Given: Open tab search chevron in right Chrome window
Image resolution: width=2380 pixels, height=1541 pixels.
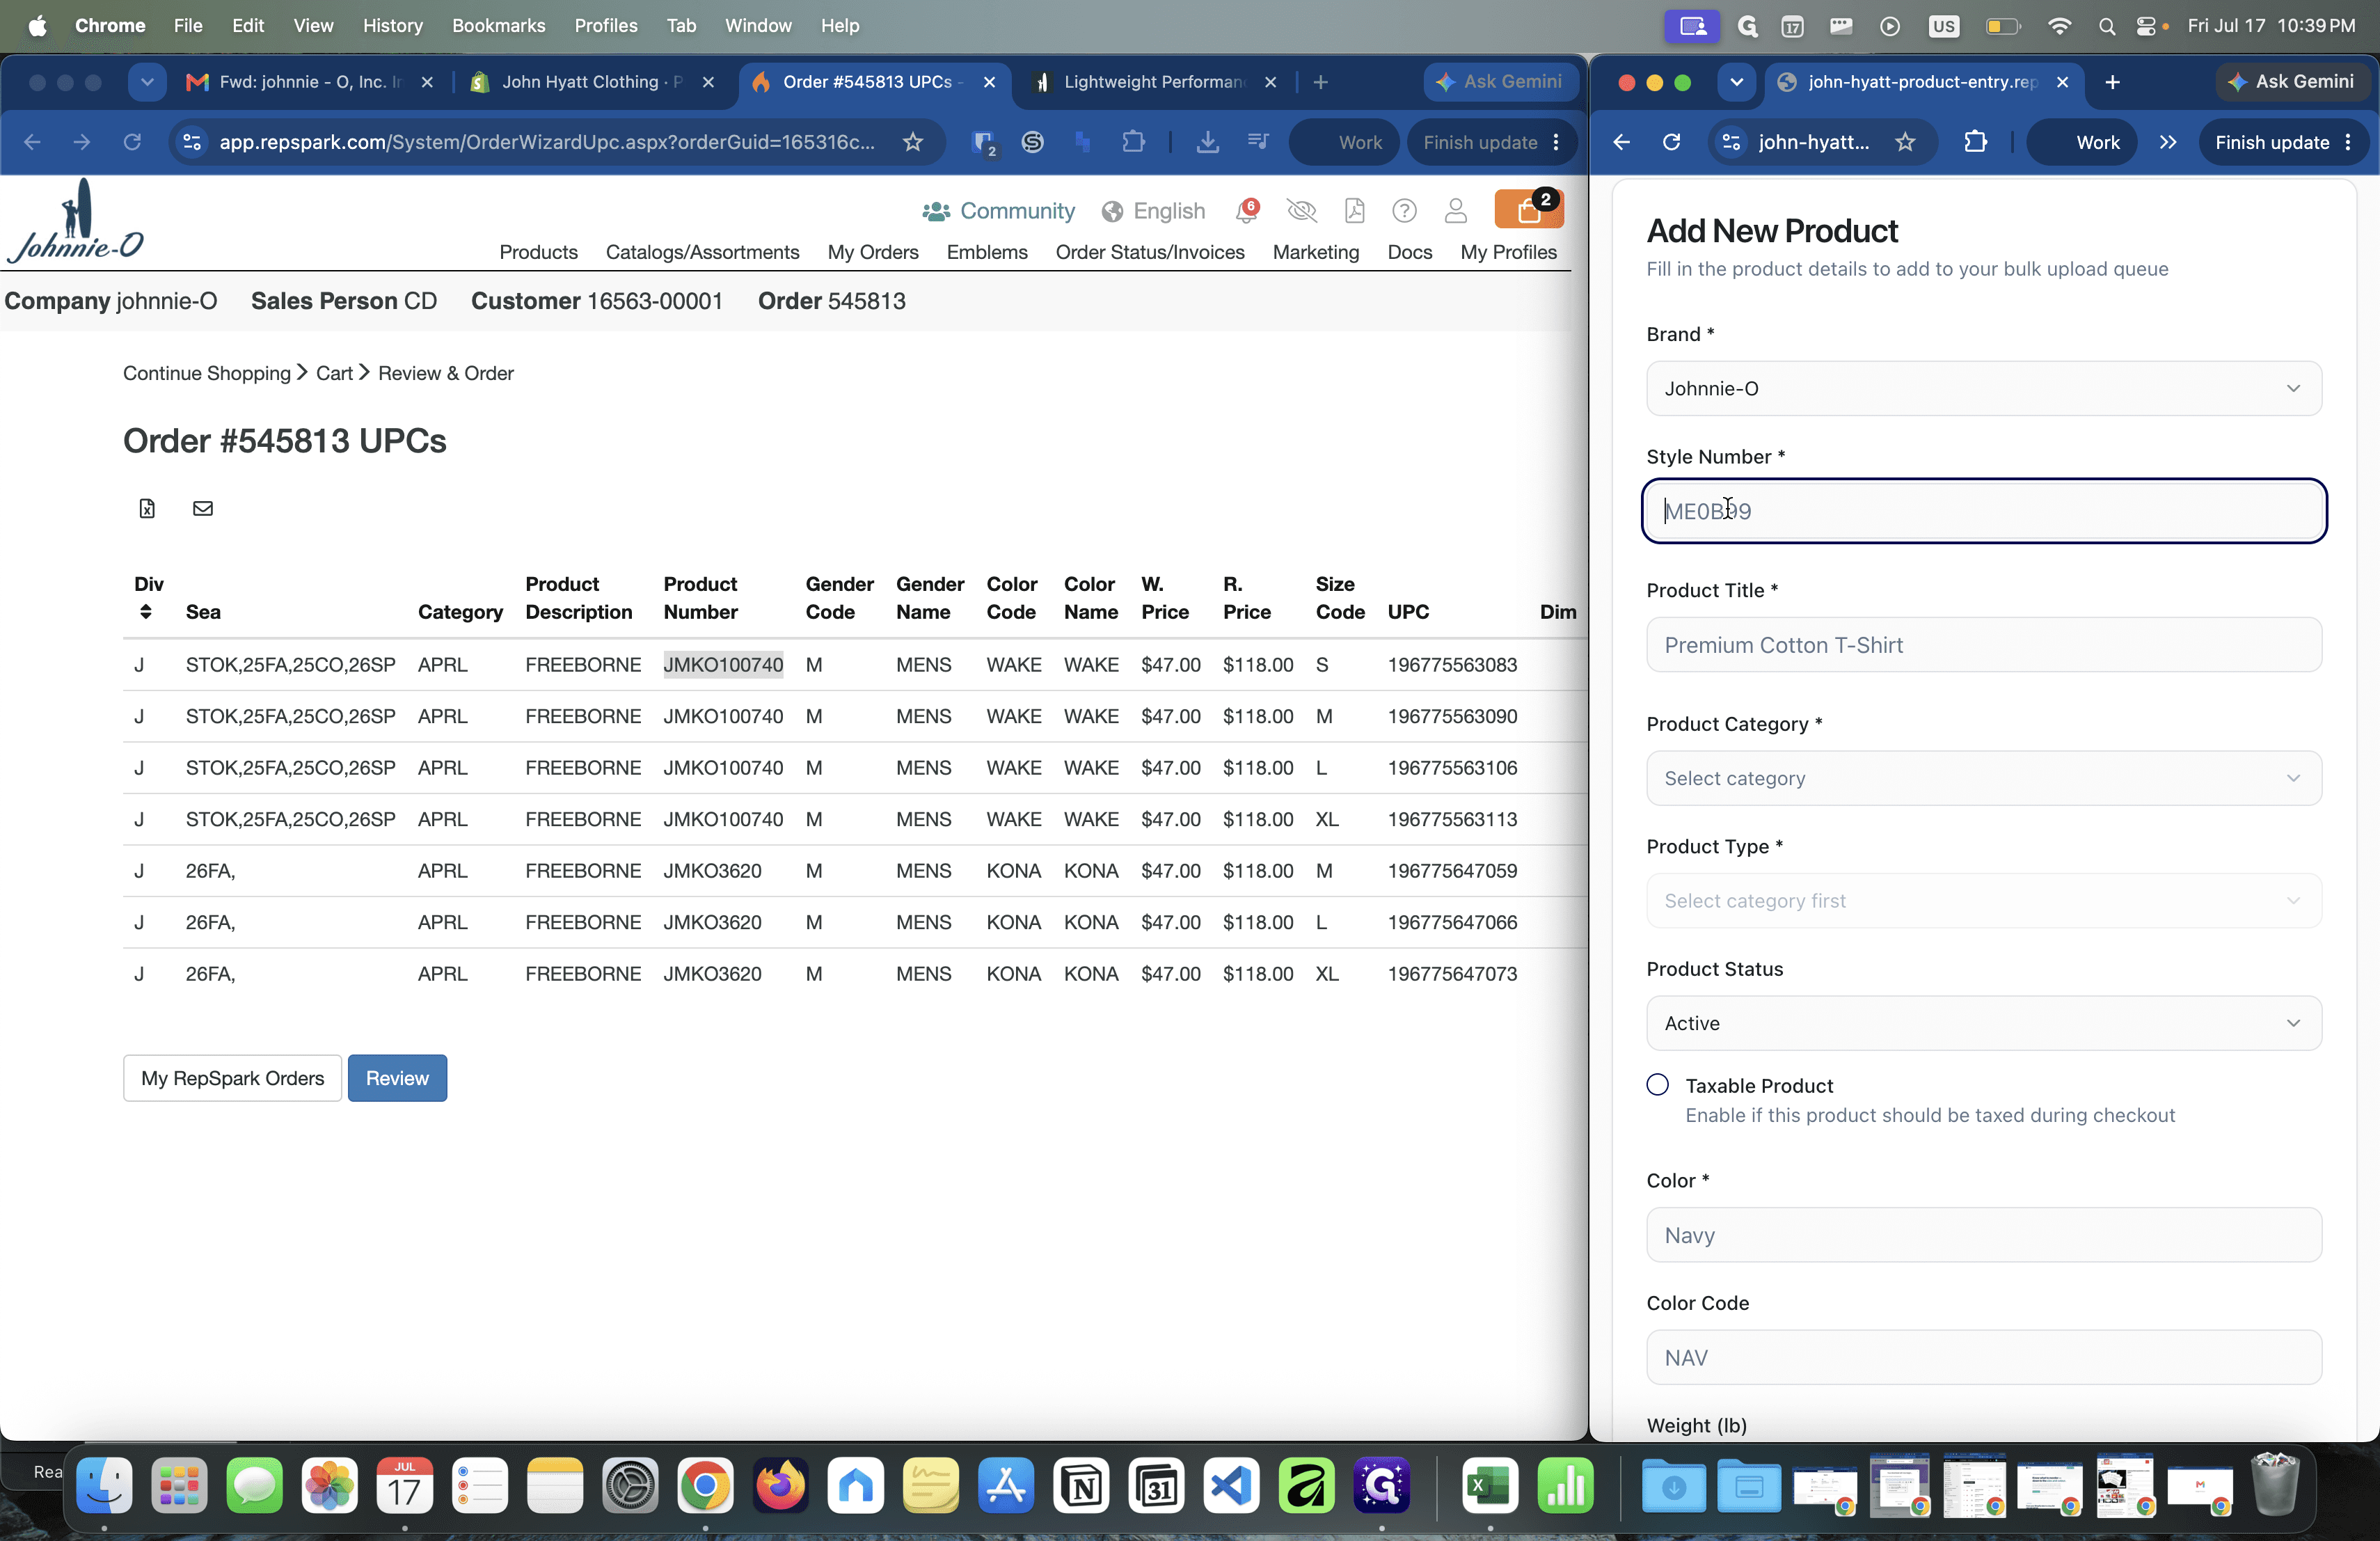Looking at the screenshot, I should (x=1736, y=82).
